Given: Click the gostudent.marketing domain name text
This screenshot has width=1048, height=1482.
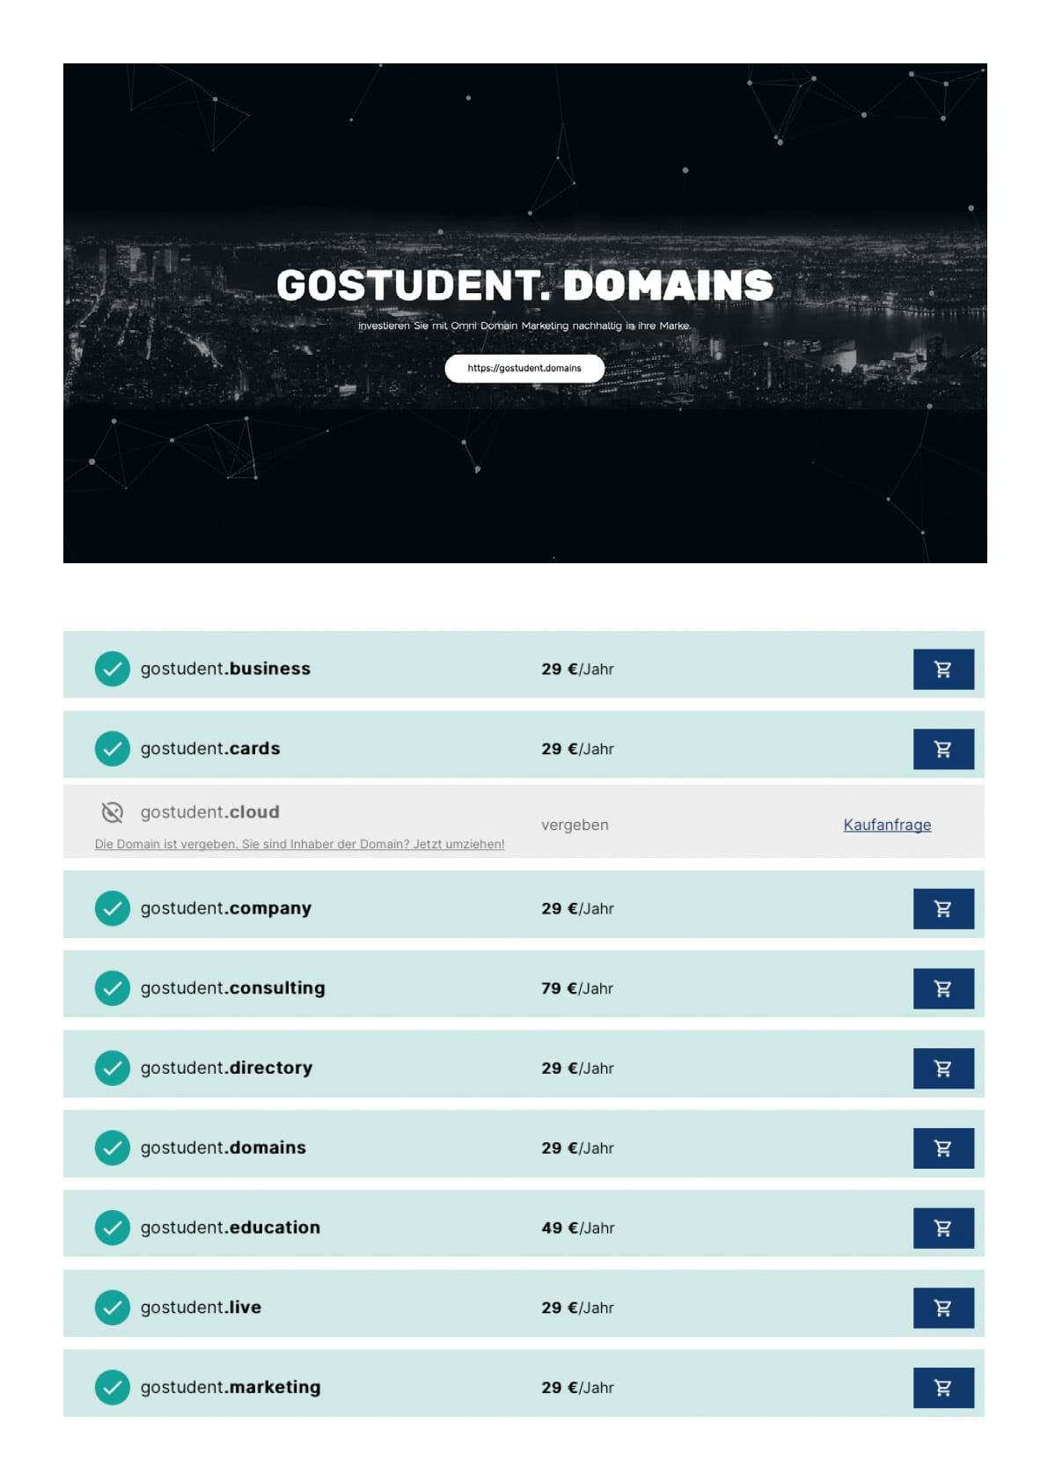Looking at the screenshot, I should 231,1387.
